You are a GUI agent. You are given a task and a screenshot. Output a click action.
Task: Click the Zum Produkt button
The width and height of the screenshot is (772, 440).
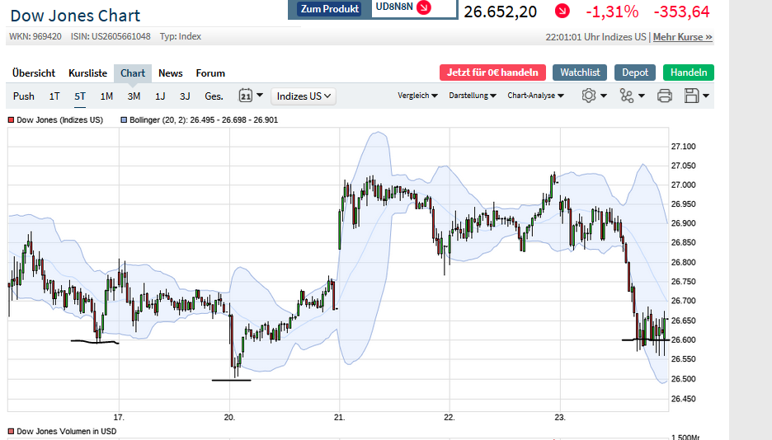point(330,9)
